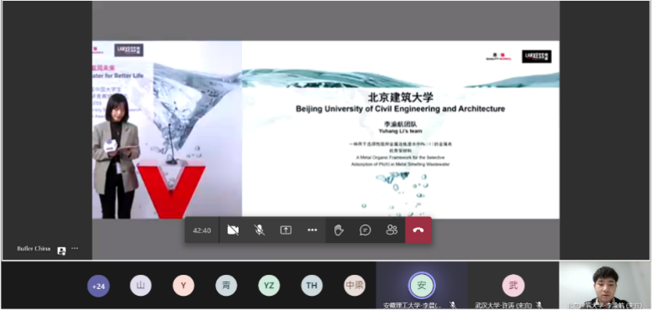Show participants list
Screen dimensions: 652x310
(x=392, y=230)
